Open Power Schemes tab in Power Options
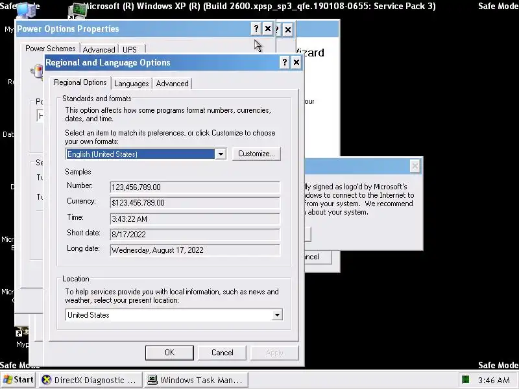This screenshot has width=519, height=389. coord(51,49)
